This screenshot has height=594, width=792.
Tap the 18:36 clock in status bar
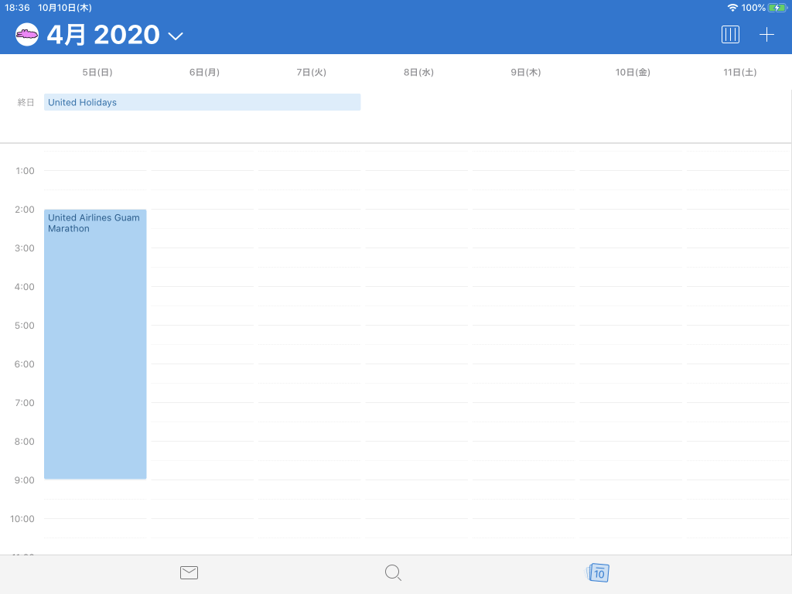tap(17, 8)
